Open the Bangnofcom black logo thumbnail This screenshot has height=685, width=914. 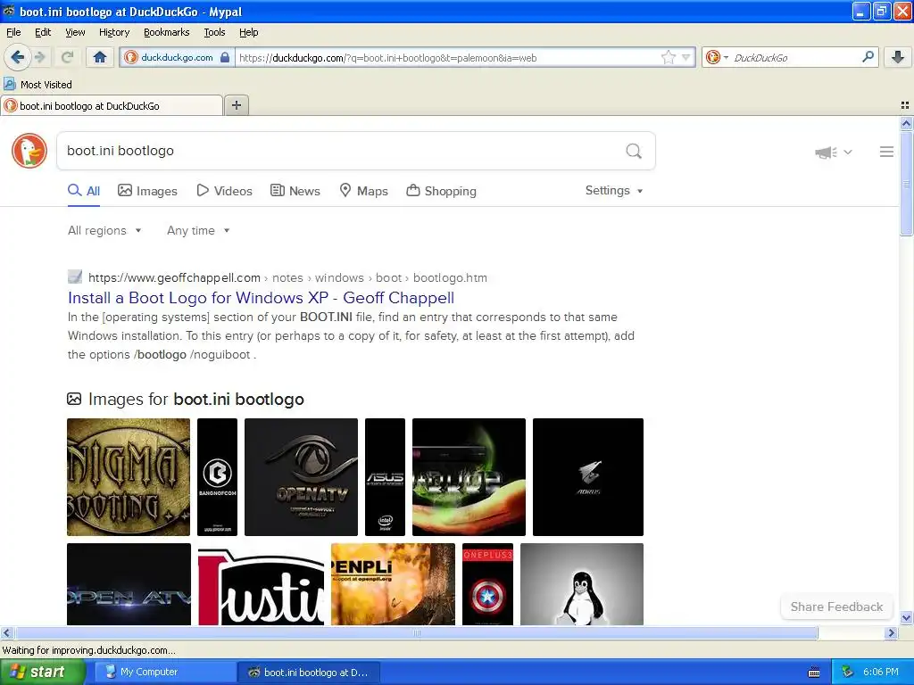point(218,477)
